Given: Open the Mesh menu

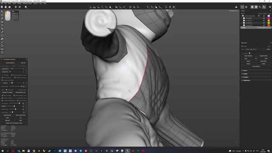Looking at the screenshot, I should point(9,3).
